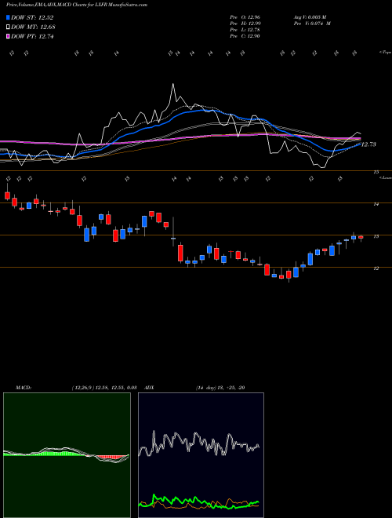Click the 14 price axis label
Screen dimensions: 392x518
click(x=376, y=204)
